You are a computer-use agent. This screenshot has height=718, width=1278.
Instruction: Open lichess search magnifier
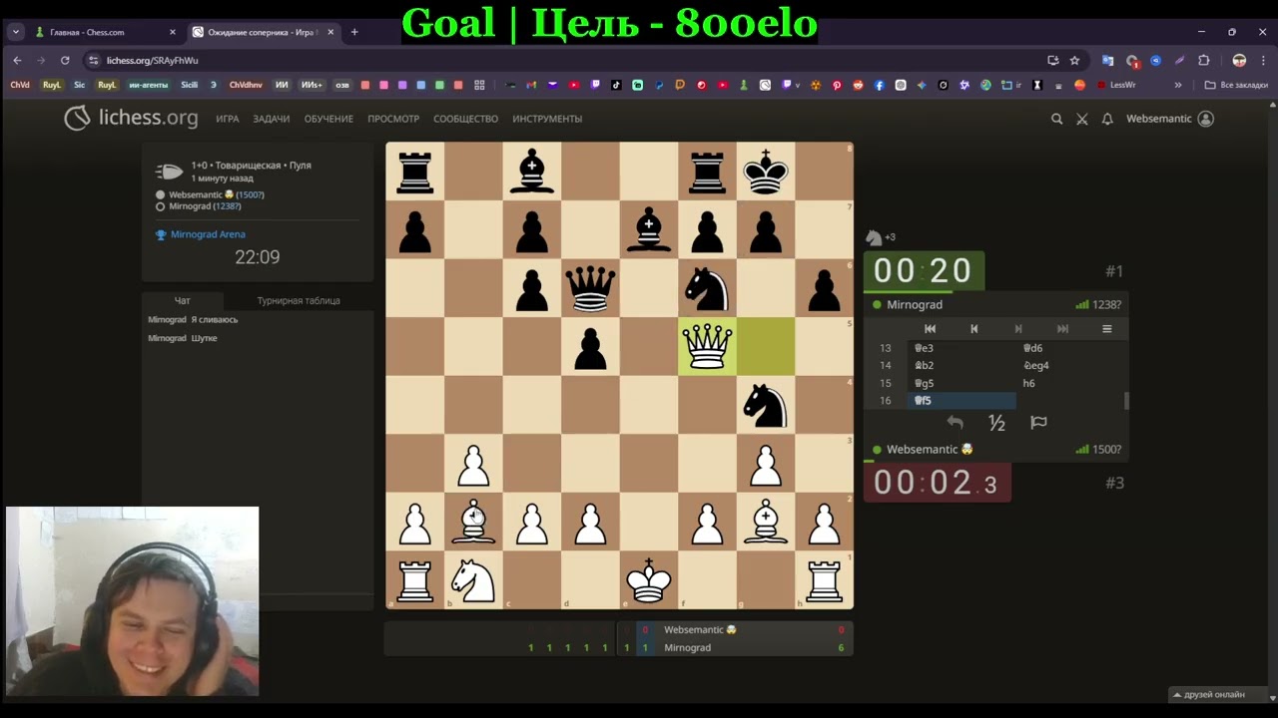(x=1056, y=119)
